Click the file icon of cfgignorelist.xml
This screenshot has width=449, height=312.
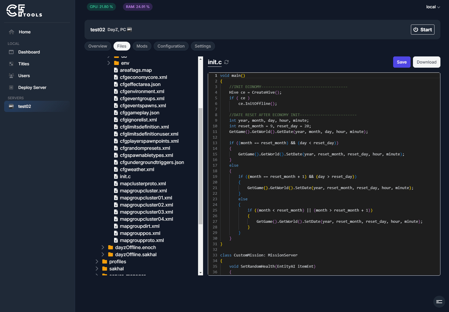[116, 120]
